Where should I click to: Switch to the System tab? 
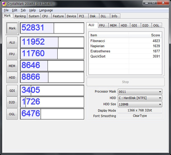34,16
